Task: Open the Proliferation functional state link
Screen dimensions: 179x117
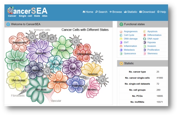Action: coord(153,50)
